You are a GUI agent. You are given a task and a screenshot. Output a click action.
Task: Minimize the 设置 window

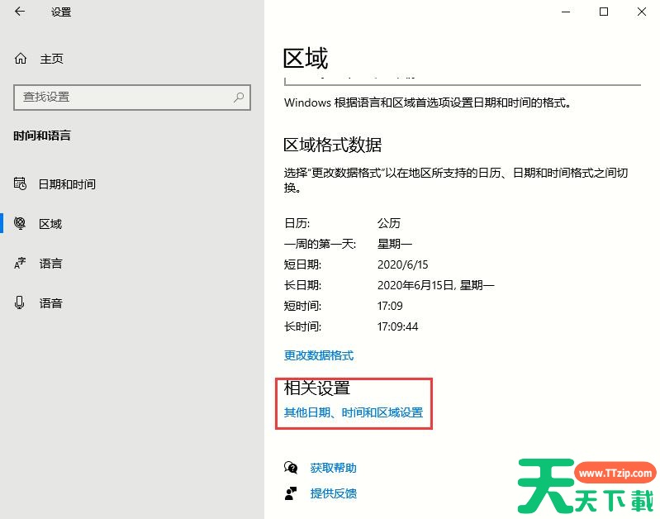[566, 12]
